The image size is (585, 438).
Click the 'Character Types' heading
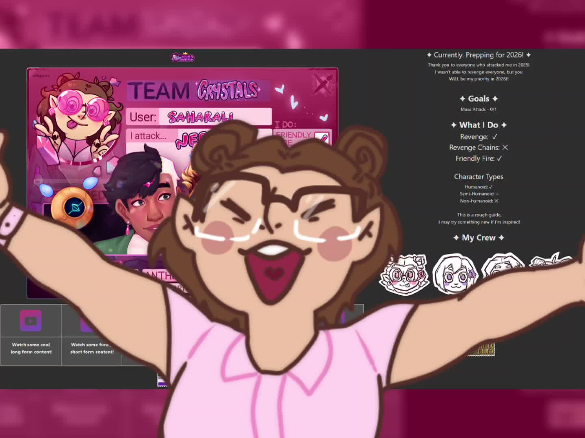pyautogui.click(x=479, y=176)
